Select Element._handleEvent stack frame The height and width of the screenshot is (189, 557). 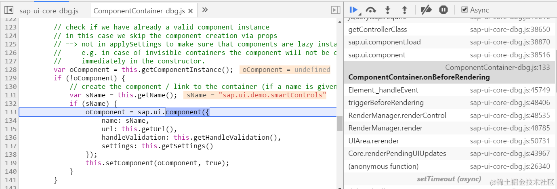tap(449, 90)
